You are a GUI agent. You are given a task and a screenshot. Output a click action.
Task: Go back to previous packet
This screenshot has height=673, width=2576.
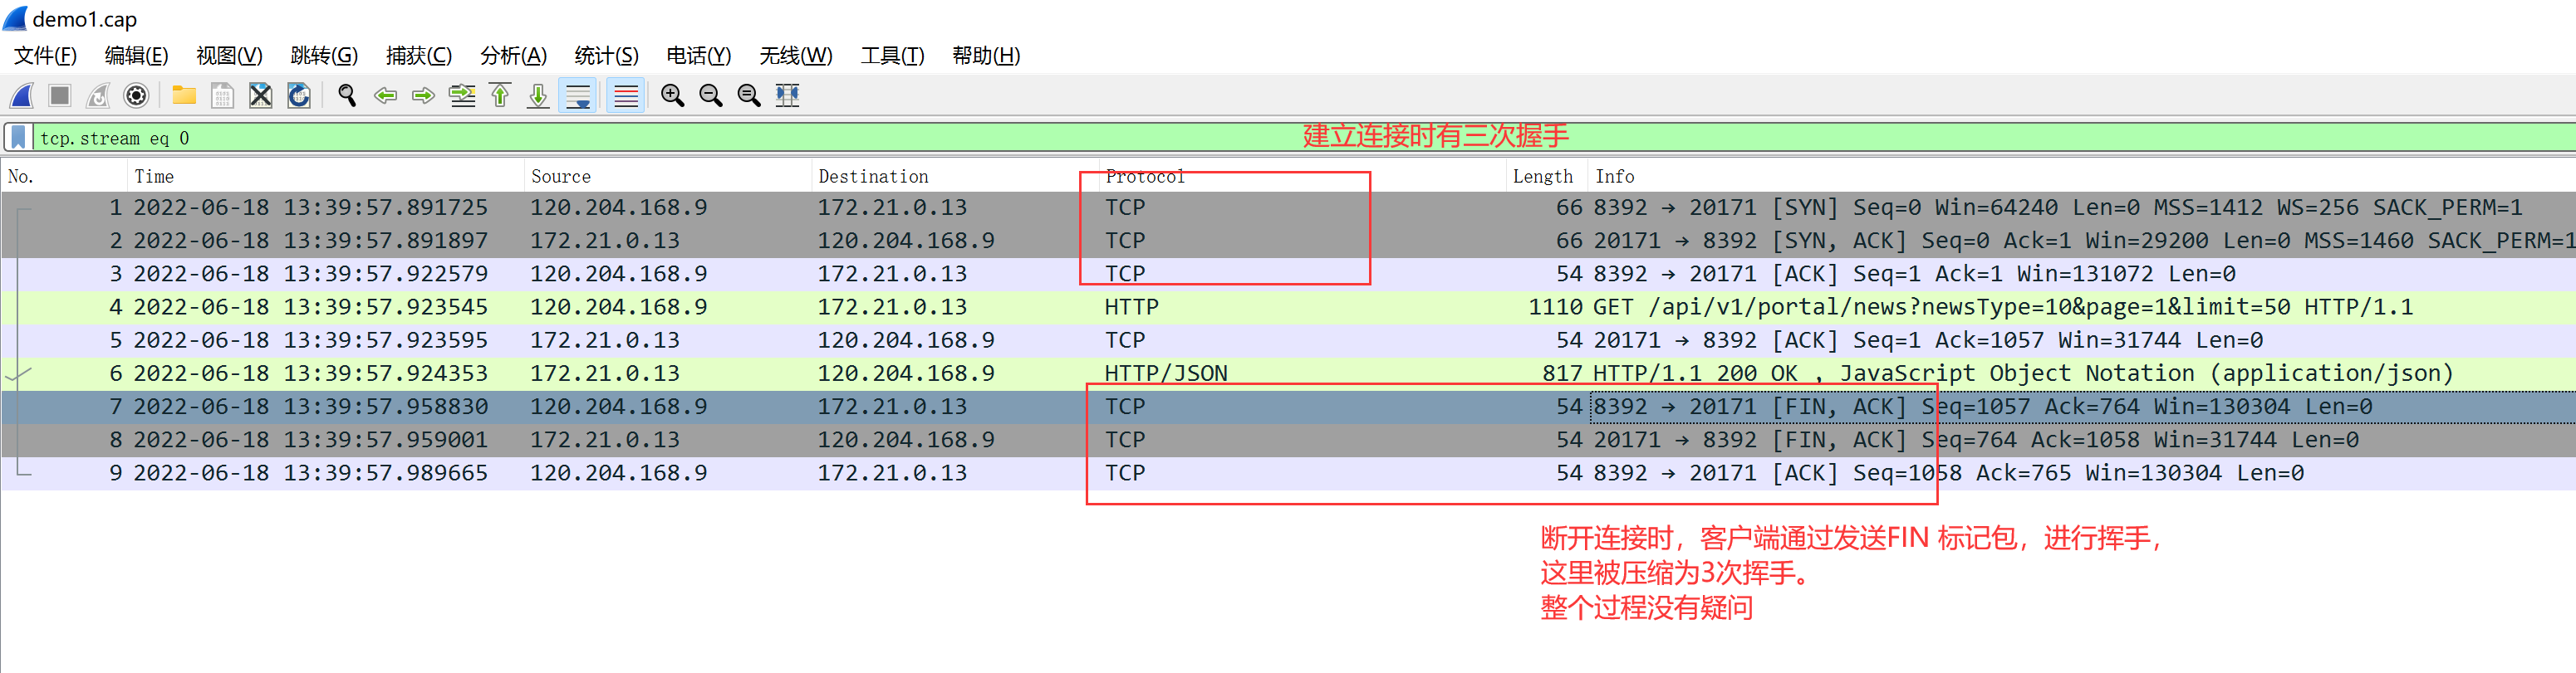(385, 96)
